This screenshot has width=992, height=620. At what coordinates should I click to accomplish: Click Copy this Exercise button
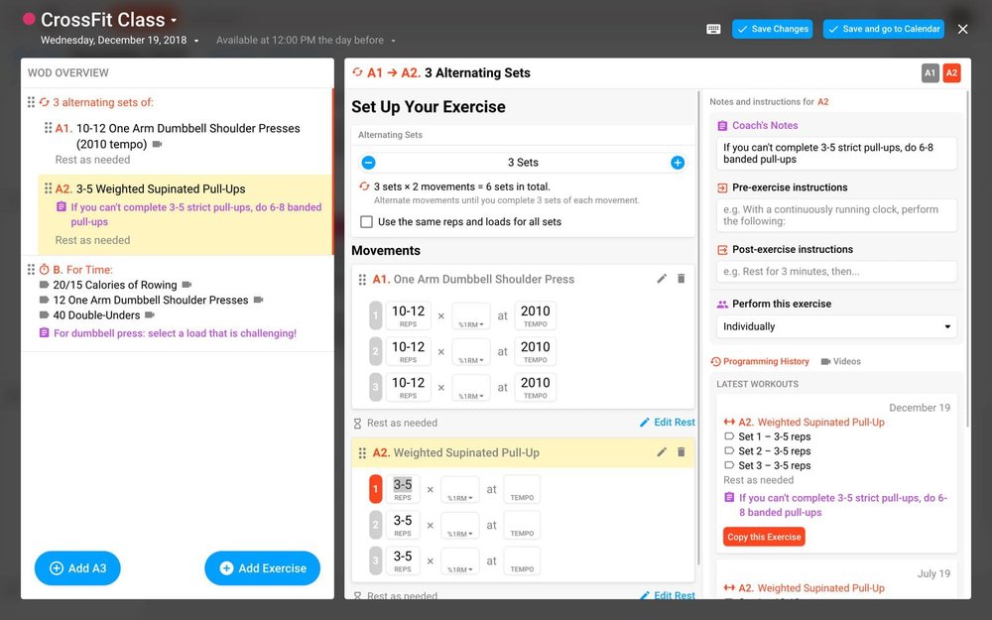pyautogui.click(x=764, y=537)
